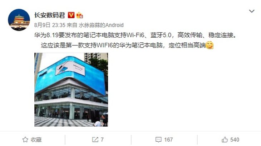Click the post text about Wi-Fi6 laptop
The image size is (261, 146).
[x=136, y=35]
